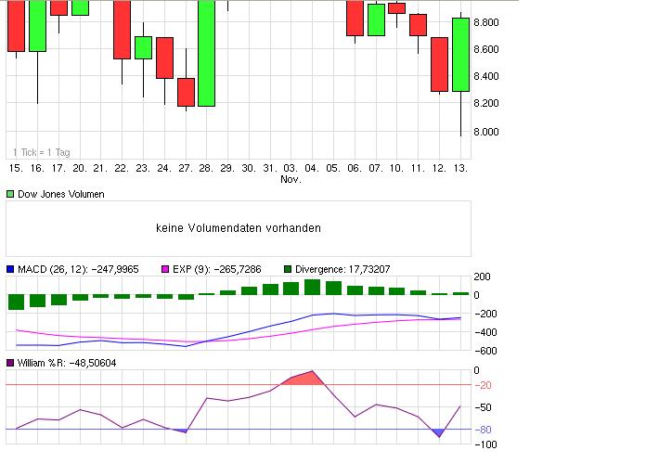Click the purple William %R legend square
Screen dimensions: 659x476
(x=10, y=363)
